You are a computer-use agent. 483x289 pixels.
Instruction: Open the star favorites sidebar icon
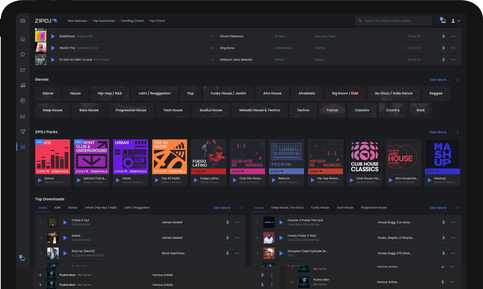click(x=23, y=55)
